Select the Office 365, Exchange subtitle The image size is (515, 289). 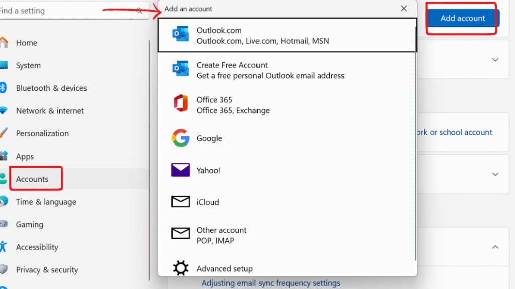coord(233,110)
